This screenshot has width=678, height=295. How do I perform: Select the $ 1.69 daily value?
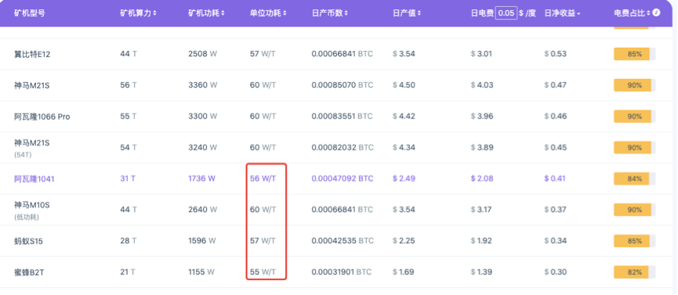tap(404, 272)
